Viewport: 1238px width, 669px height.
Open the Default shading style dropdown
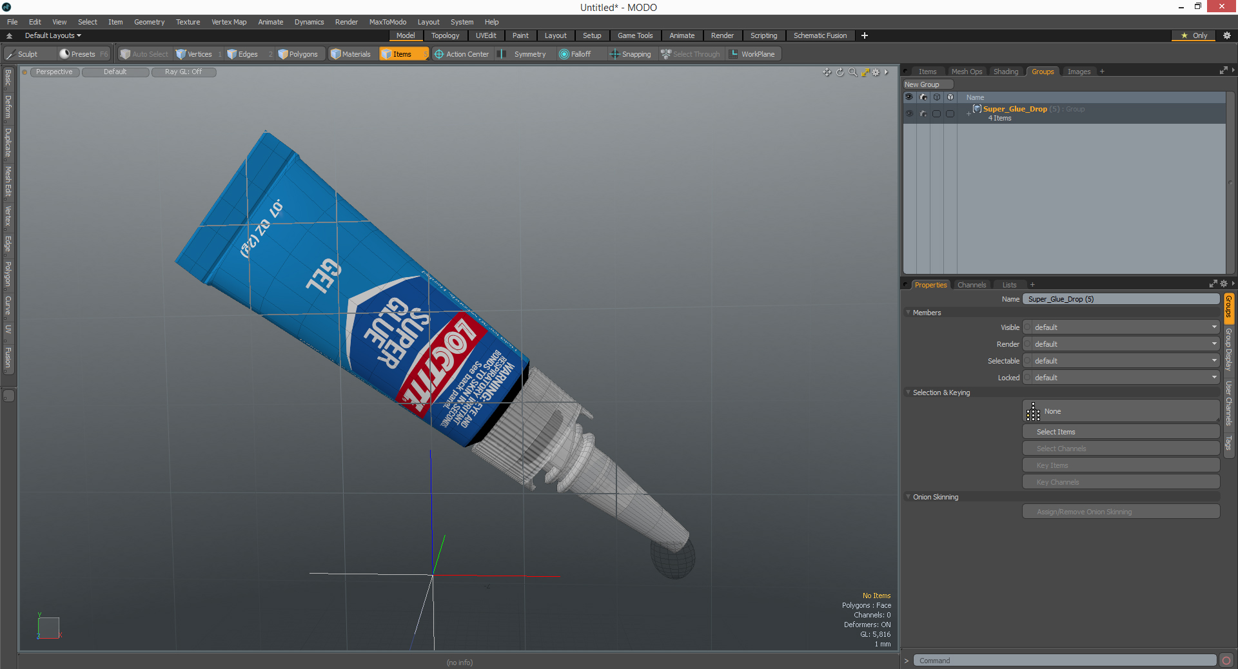tap(115, 72)
